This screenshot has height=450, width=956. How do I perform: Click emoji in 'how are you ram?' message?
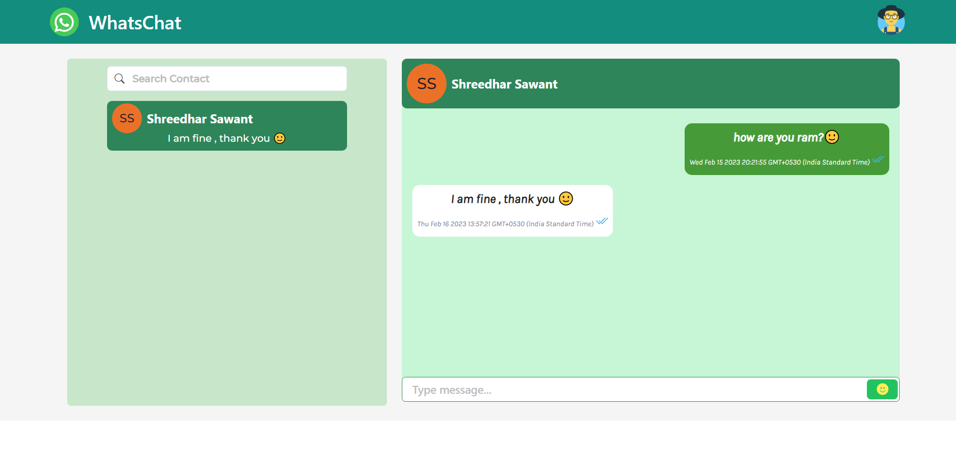point(832,137)
